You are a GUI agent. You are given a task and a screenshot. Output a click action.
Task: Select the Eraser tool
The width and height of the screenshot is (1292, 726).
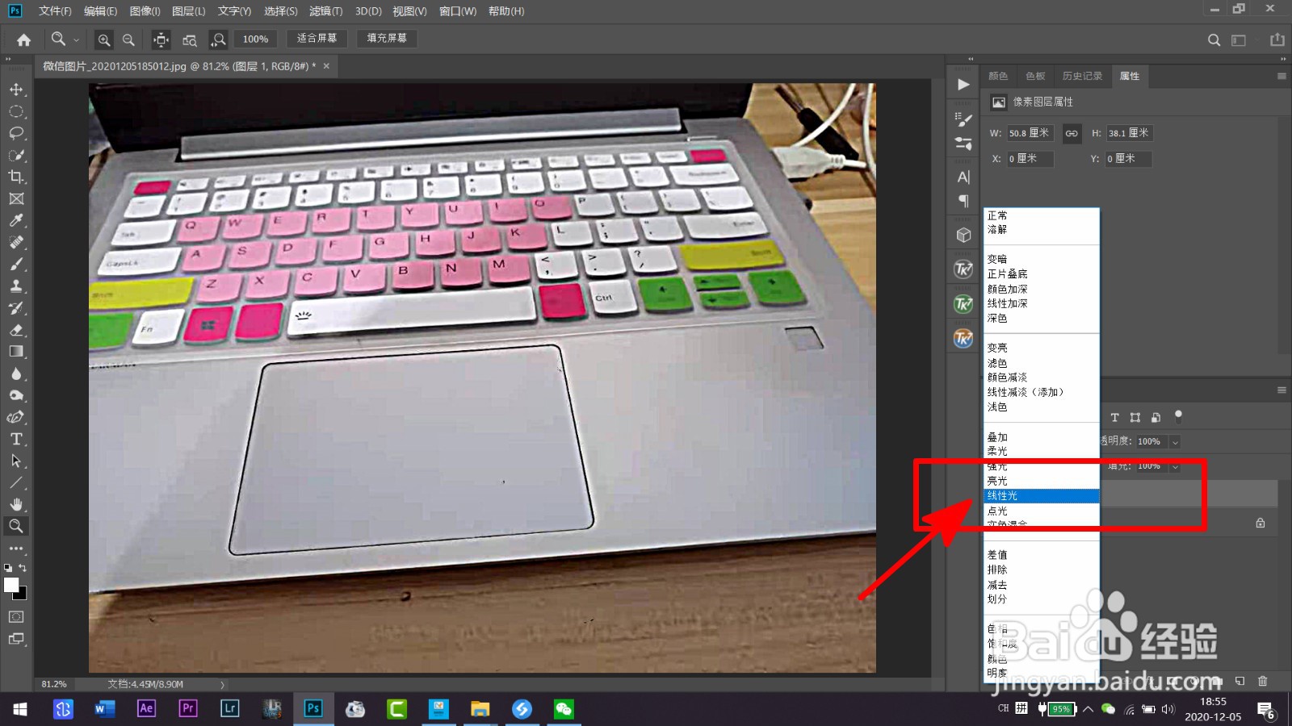pos(16,330)
